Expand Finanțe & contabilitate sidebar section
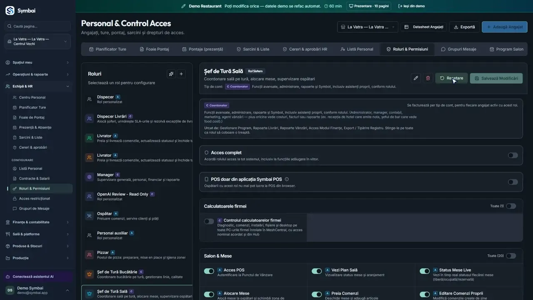 [x=38, y=222]
